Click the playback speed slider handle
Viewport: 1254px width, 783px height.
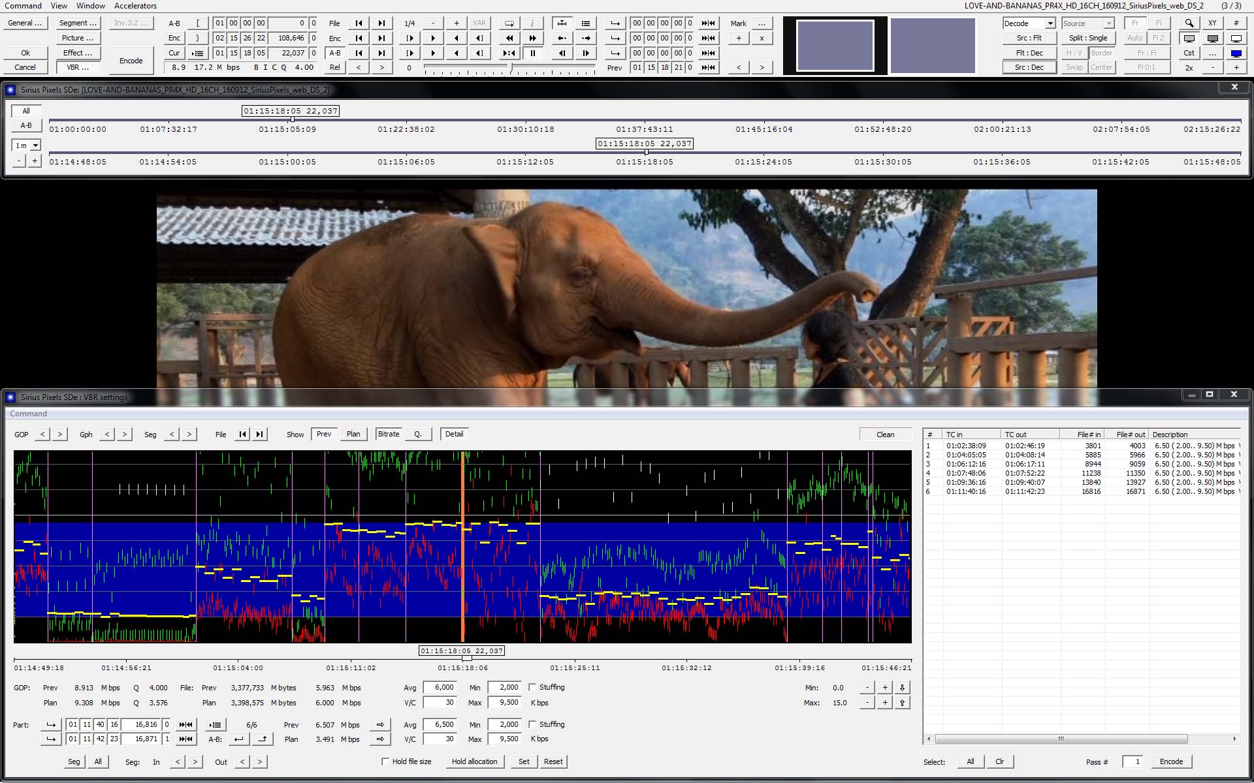coord(511,67)
